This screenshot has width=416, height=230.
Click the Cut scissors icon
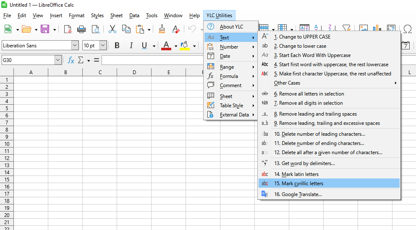[x=112, y=29]
